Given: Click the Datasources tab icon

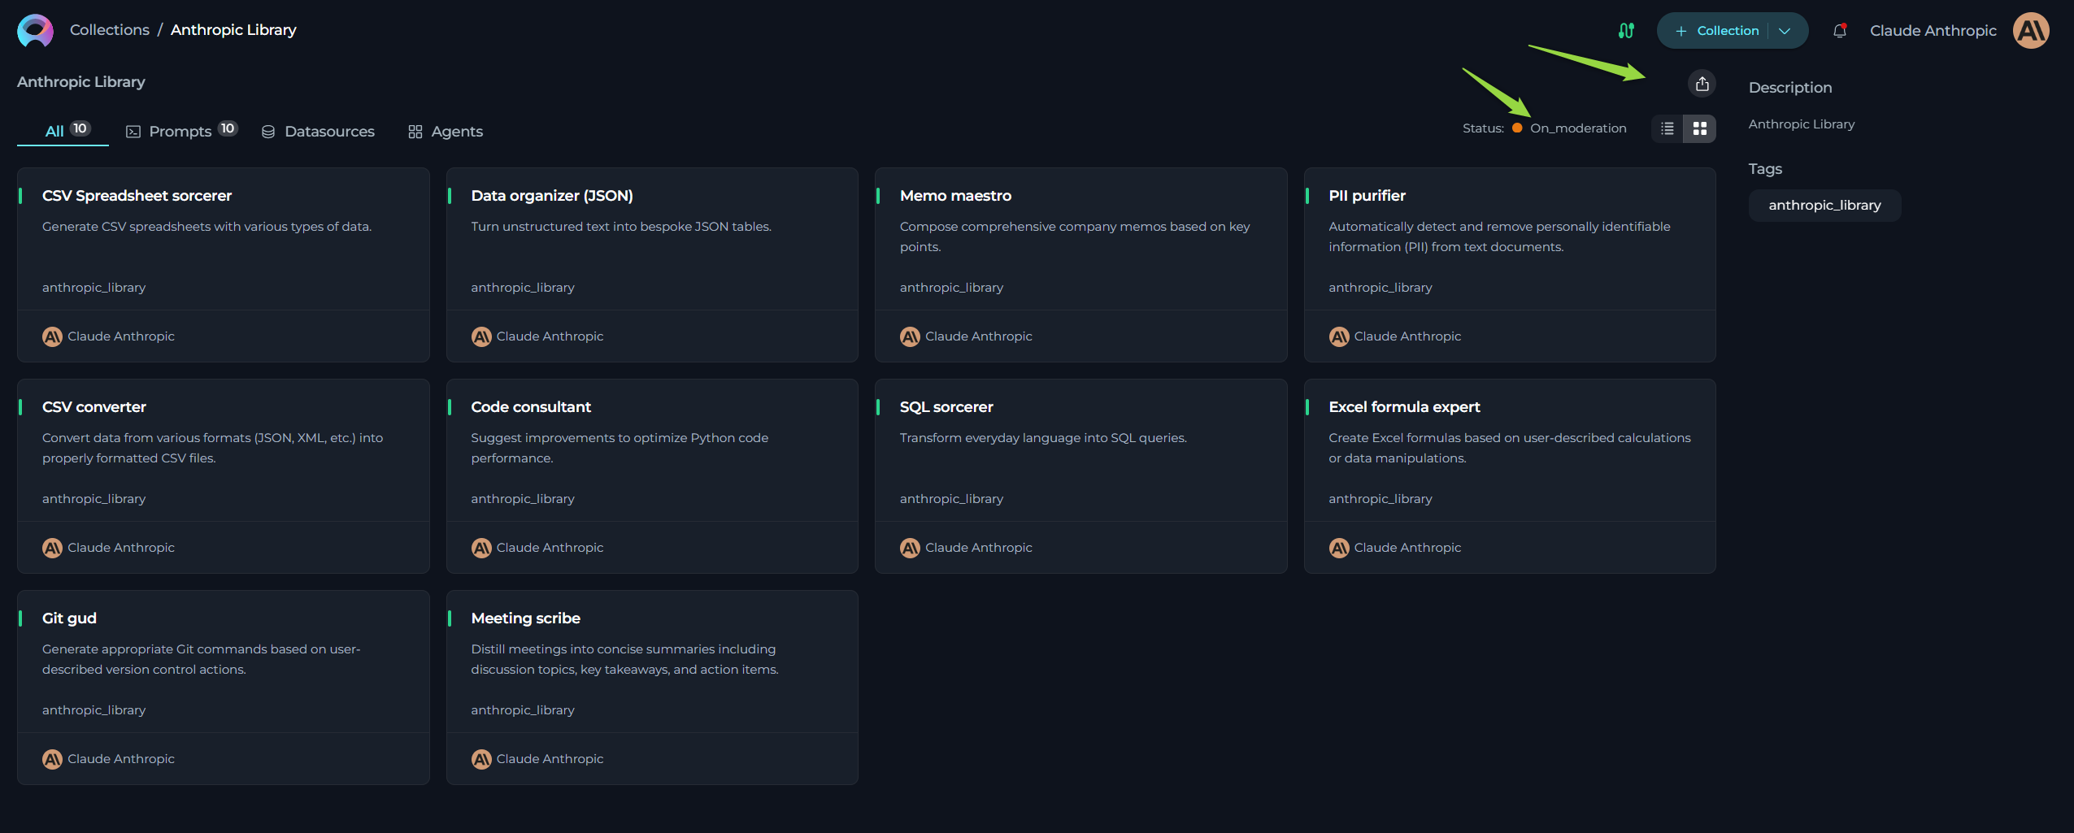Looking at the screenshot, I should (x=268, y=132).
